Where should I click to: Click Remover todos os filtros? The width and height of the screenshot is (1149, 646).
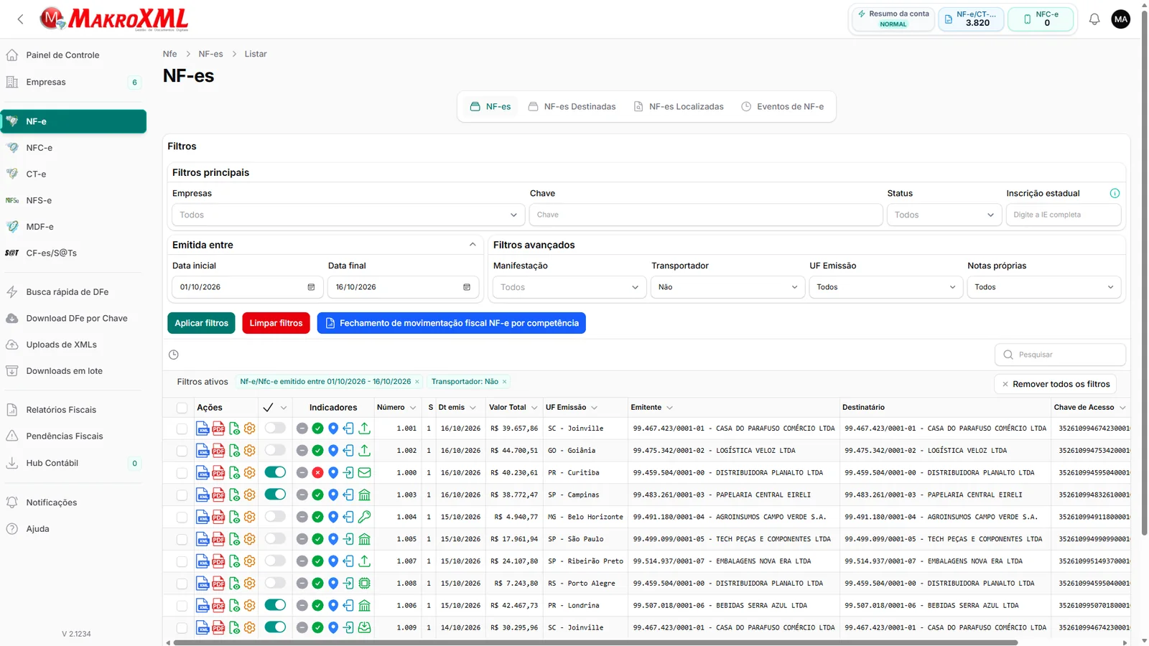1055,384
